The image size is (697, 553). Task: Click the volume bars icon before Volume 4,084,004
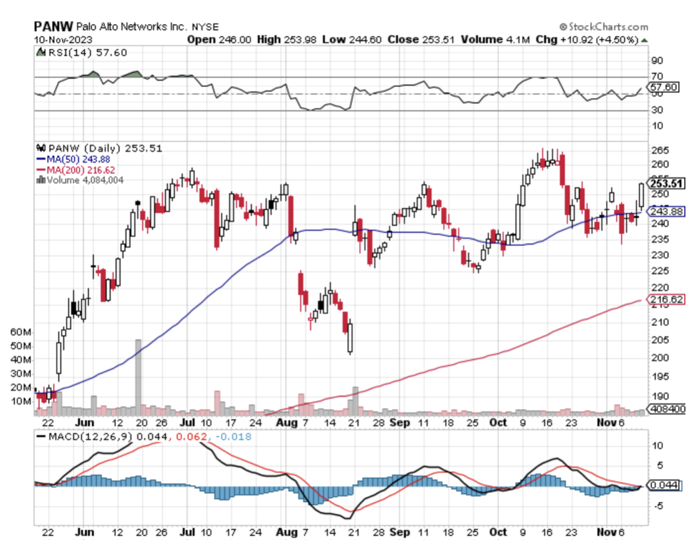pyautogui.click(x=41, y=180)
